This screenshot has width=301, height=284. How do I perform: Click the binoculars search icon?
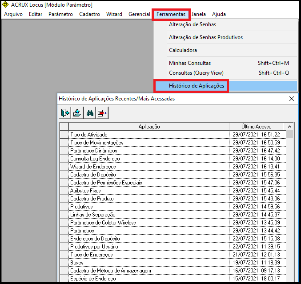pyautogui.click(x=90, y=113)
